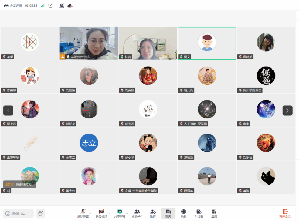Click the network signal strength icon
This screenshot has width=299, height=221.
(43, 6)
